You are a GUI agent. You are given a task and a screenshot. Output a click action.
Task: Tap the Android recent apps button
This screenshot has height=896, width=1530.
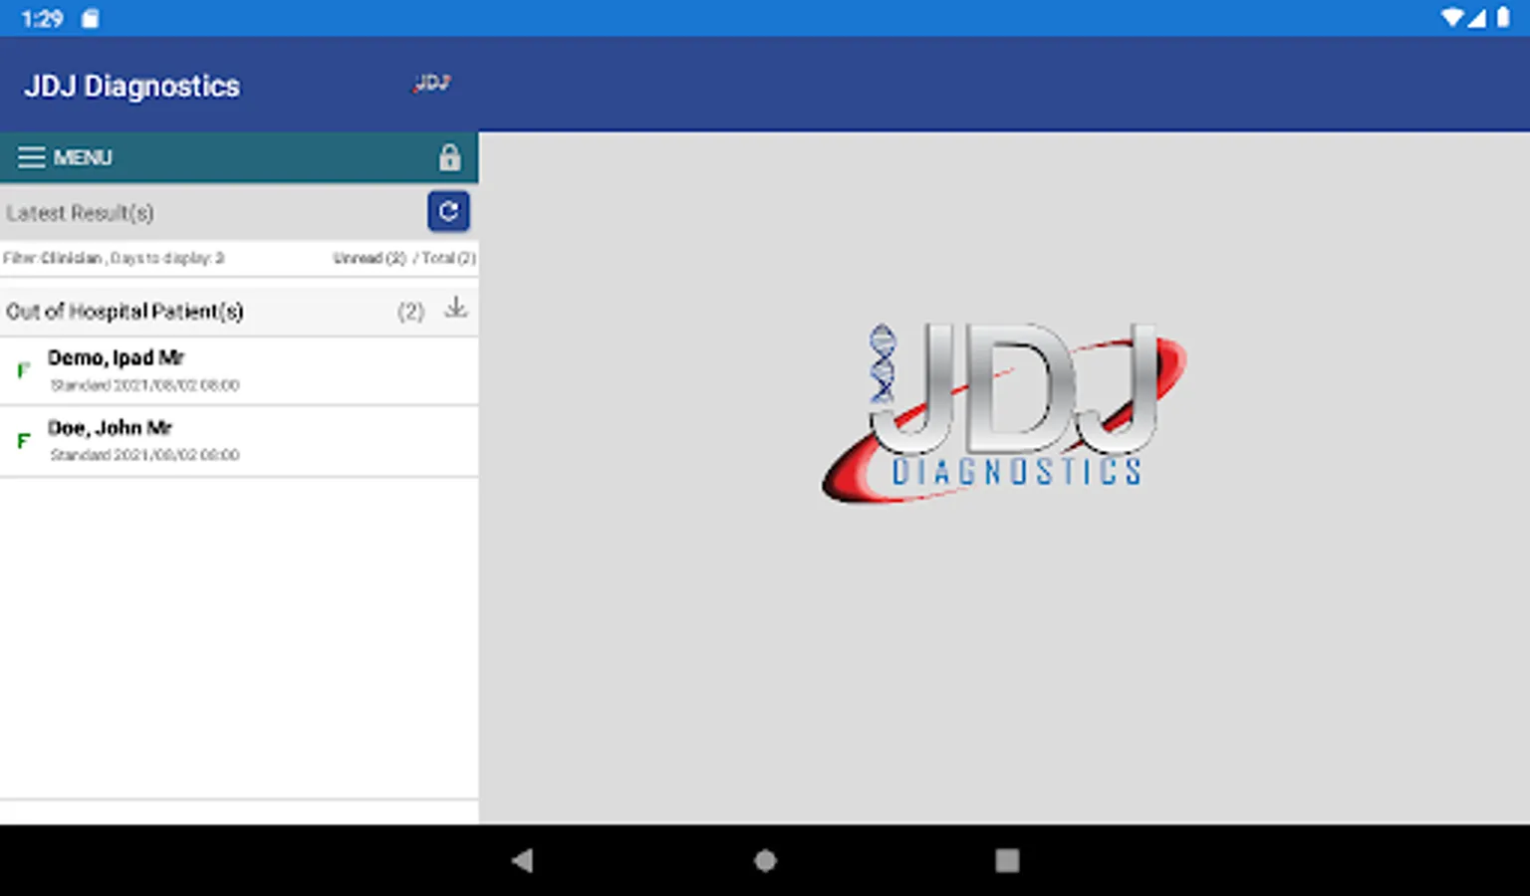(x=1007, y=860)
